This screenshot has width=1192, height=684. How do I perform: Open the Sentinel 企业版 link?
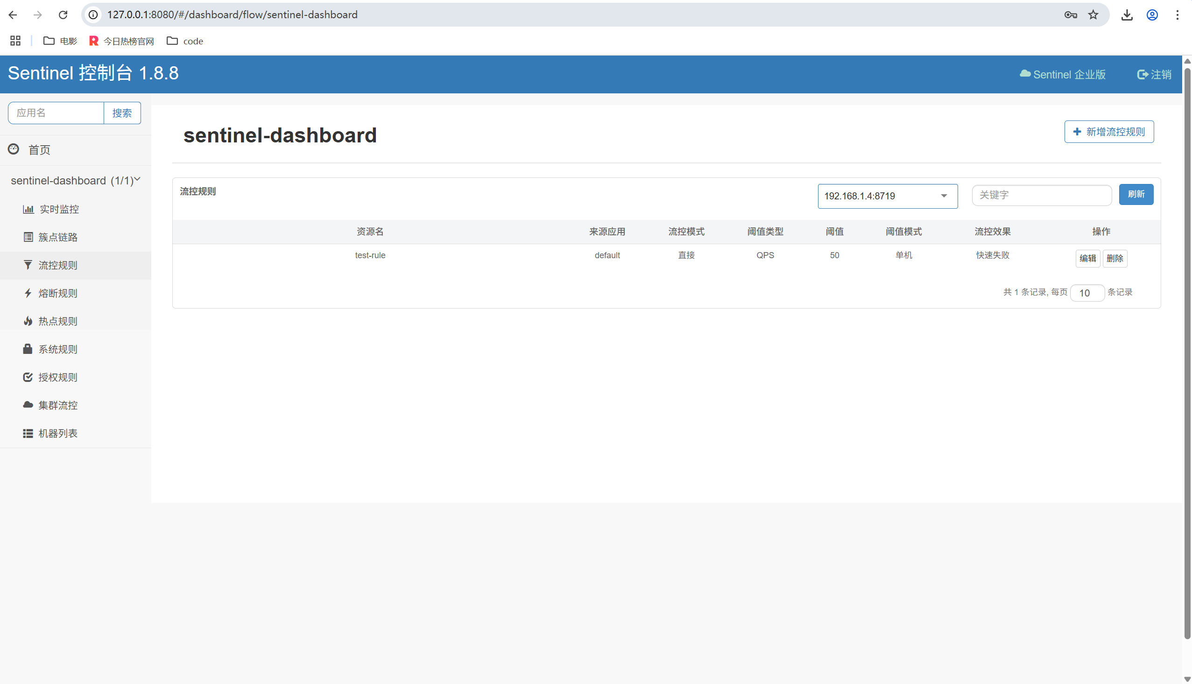tap(1062, 74)
